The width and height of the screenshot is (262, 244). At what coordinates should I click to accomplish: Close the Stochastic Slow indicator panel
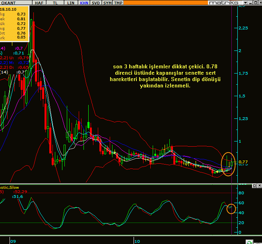[259, 186]
